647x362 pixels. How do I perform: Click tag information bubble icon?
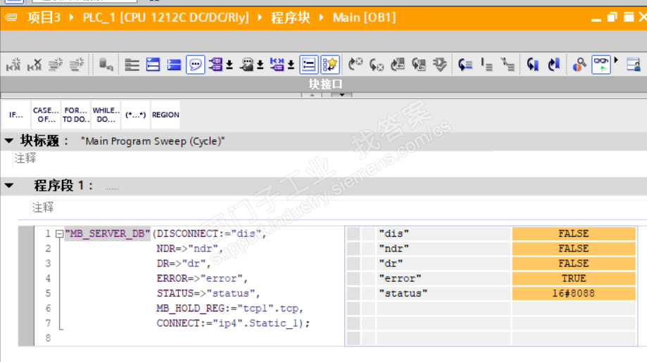(x=246, y=65)
